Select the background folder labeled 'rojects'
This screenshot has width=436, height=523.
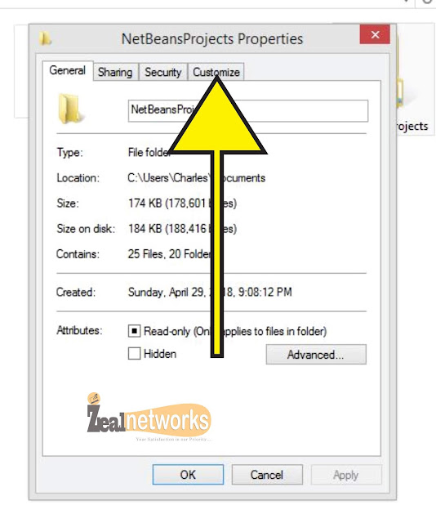(x=412, y=126)
